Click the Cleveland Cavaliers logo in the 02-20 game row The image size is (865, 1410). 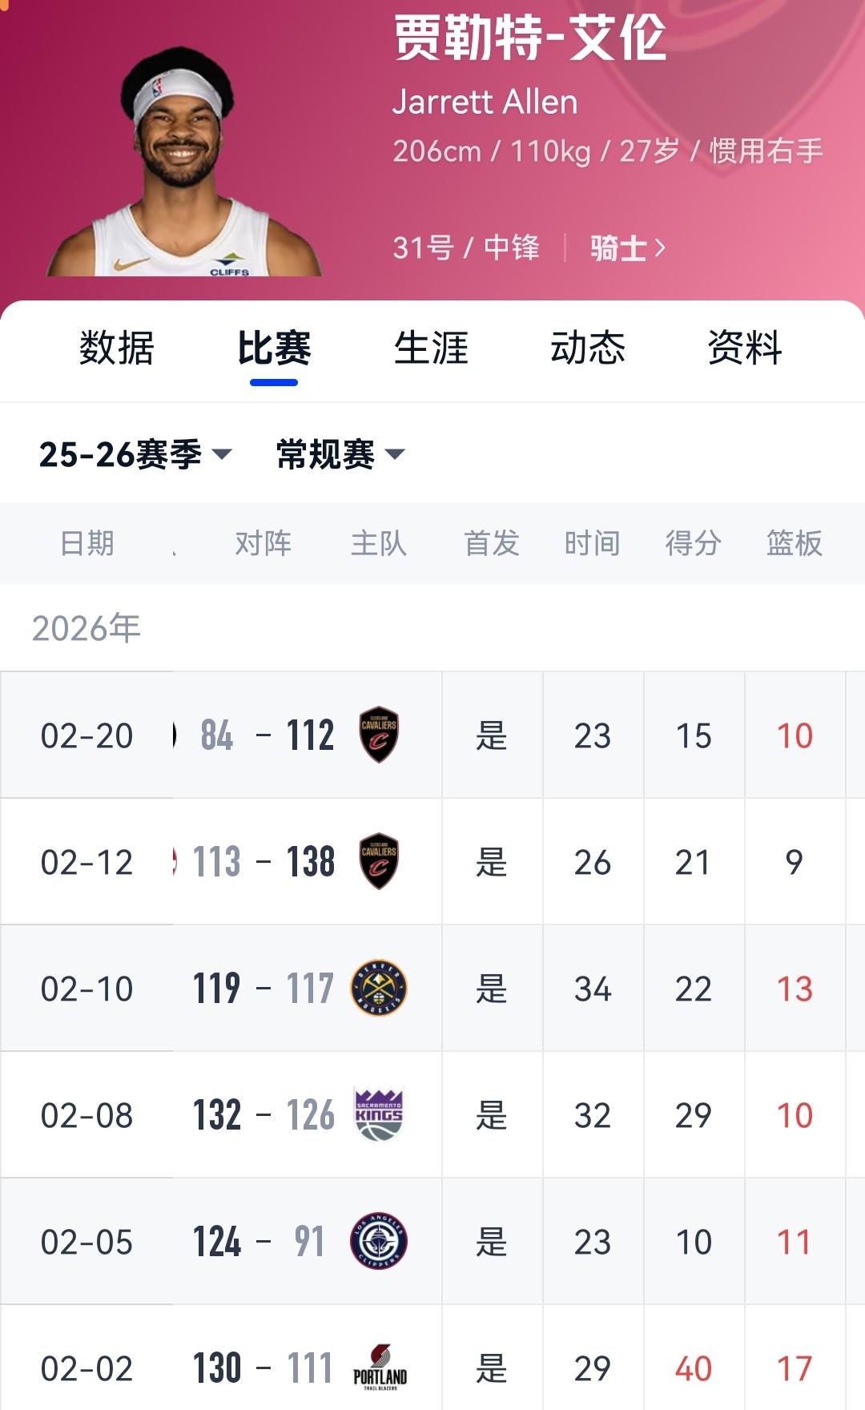[380, 735]
